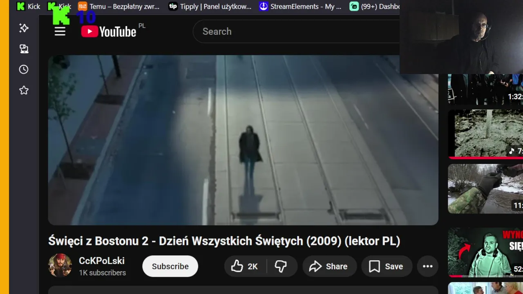The image size is (523, 294).
Task: Open the sparkle AI sidebar icon
Action: click(24, 28)
